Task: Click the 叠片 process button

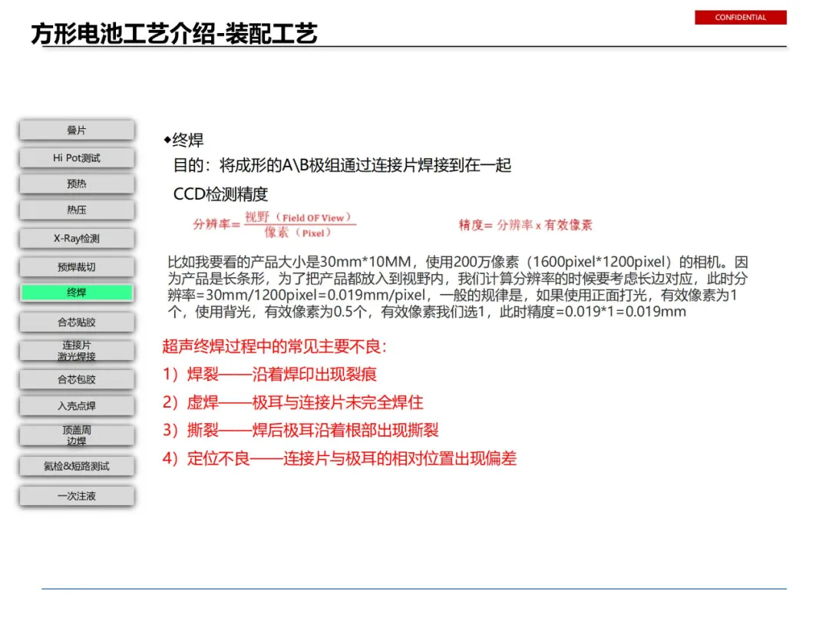Action: click(x=77, y=130)
